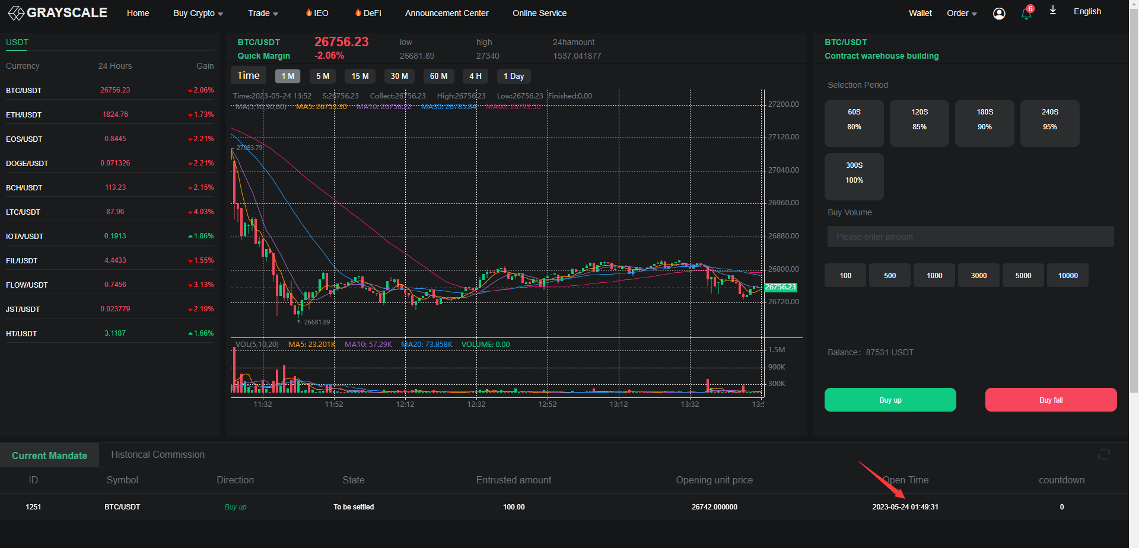
Task: Click the download app icon
Action: tap(1053, 11)
